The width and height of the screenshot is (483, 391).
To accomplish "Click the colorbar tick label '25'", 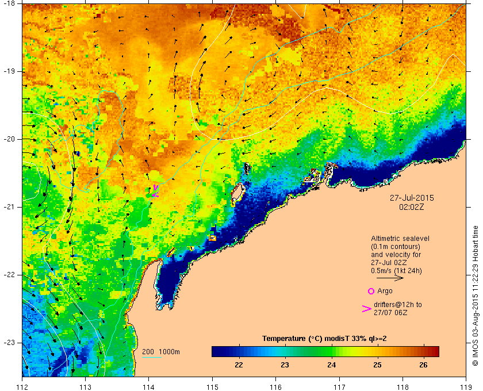I will 377,365.
